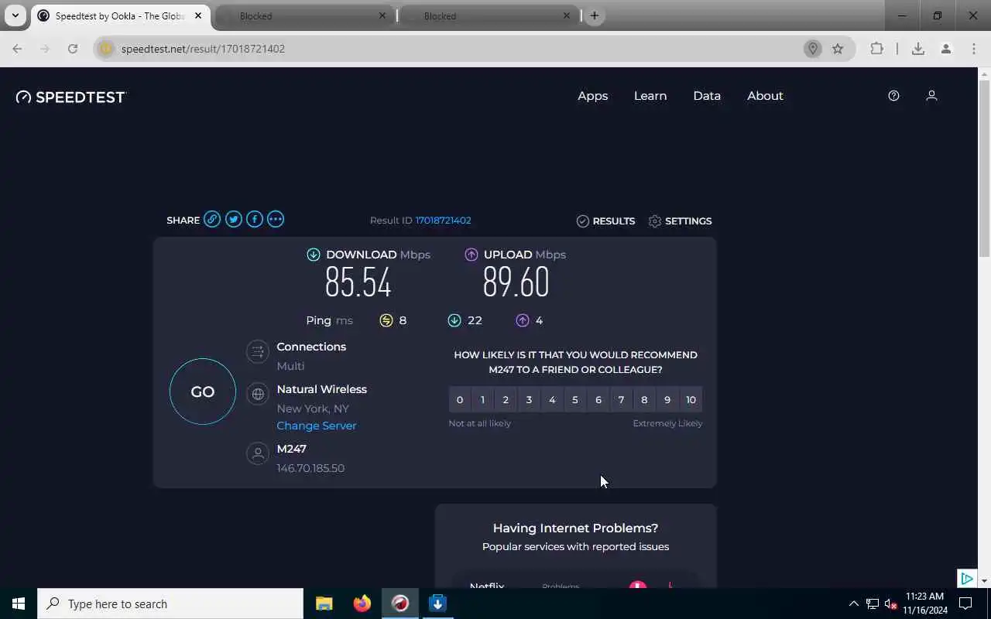991x619 pixels.
Task: Open the Learn menu
Action: 650,96
